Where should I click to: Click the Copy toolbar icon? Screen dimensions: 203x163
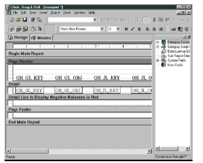(x=161, y=20)
